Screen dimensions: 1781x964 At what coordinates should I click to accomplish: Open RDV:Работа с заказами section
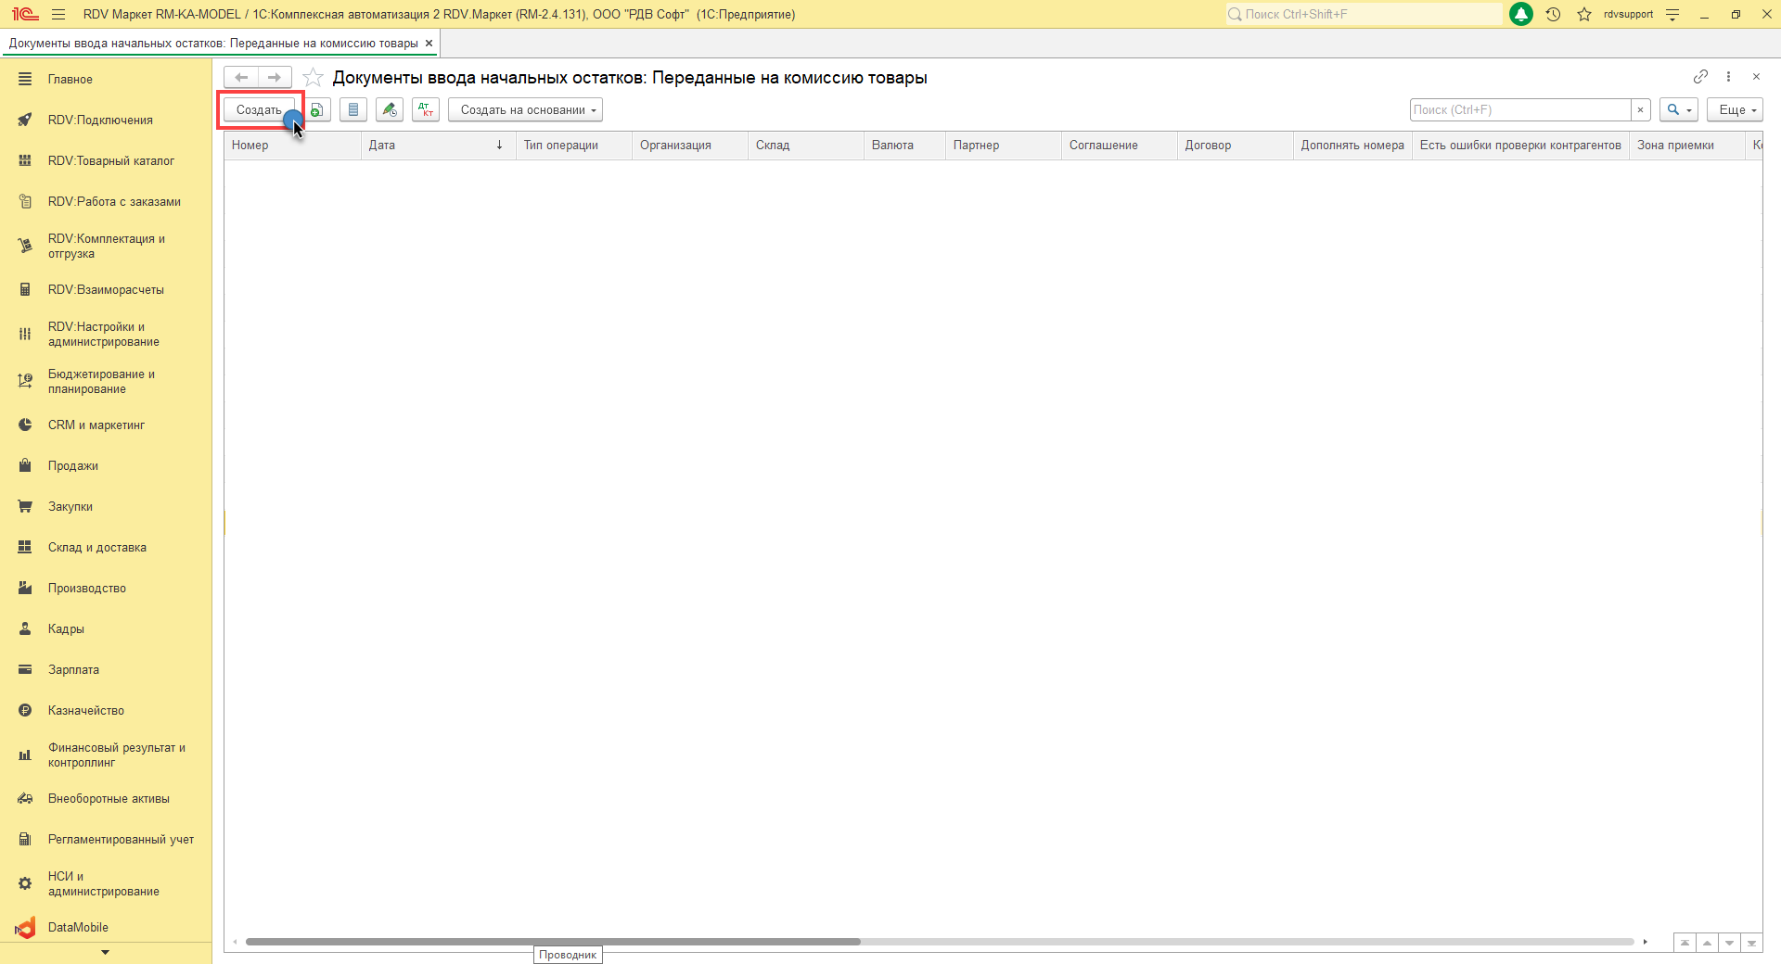point(106,202)
